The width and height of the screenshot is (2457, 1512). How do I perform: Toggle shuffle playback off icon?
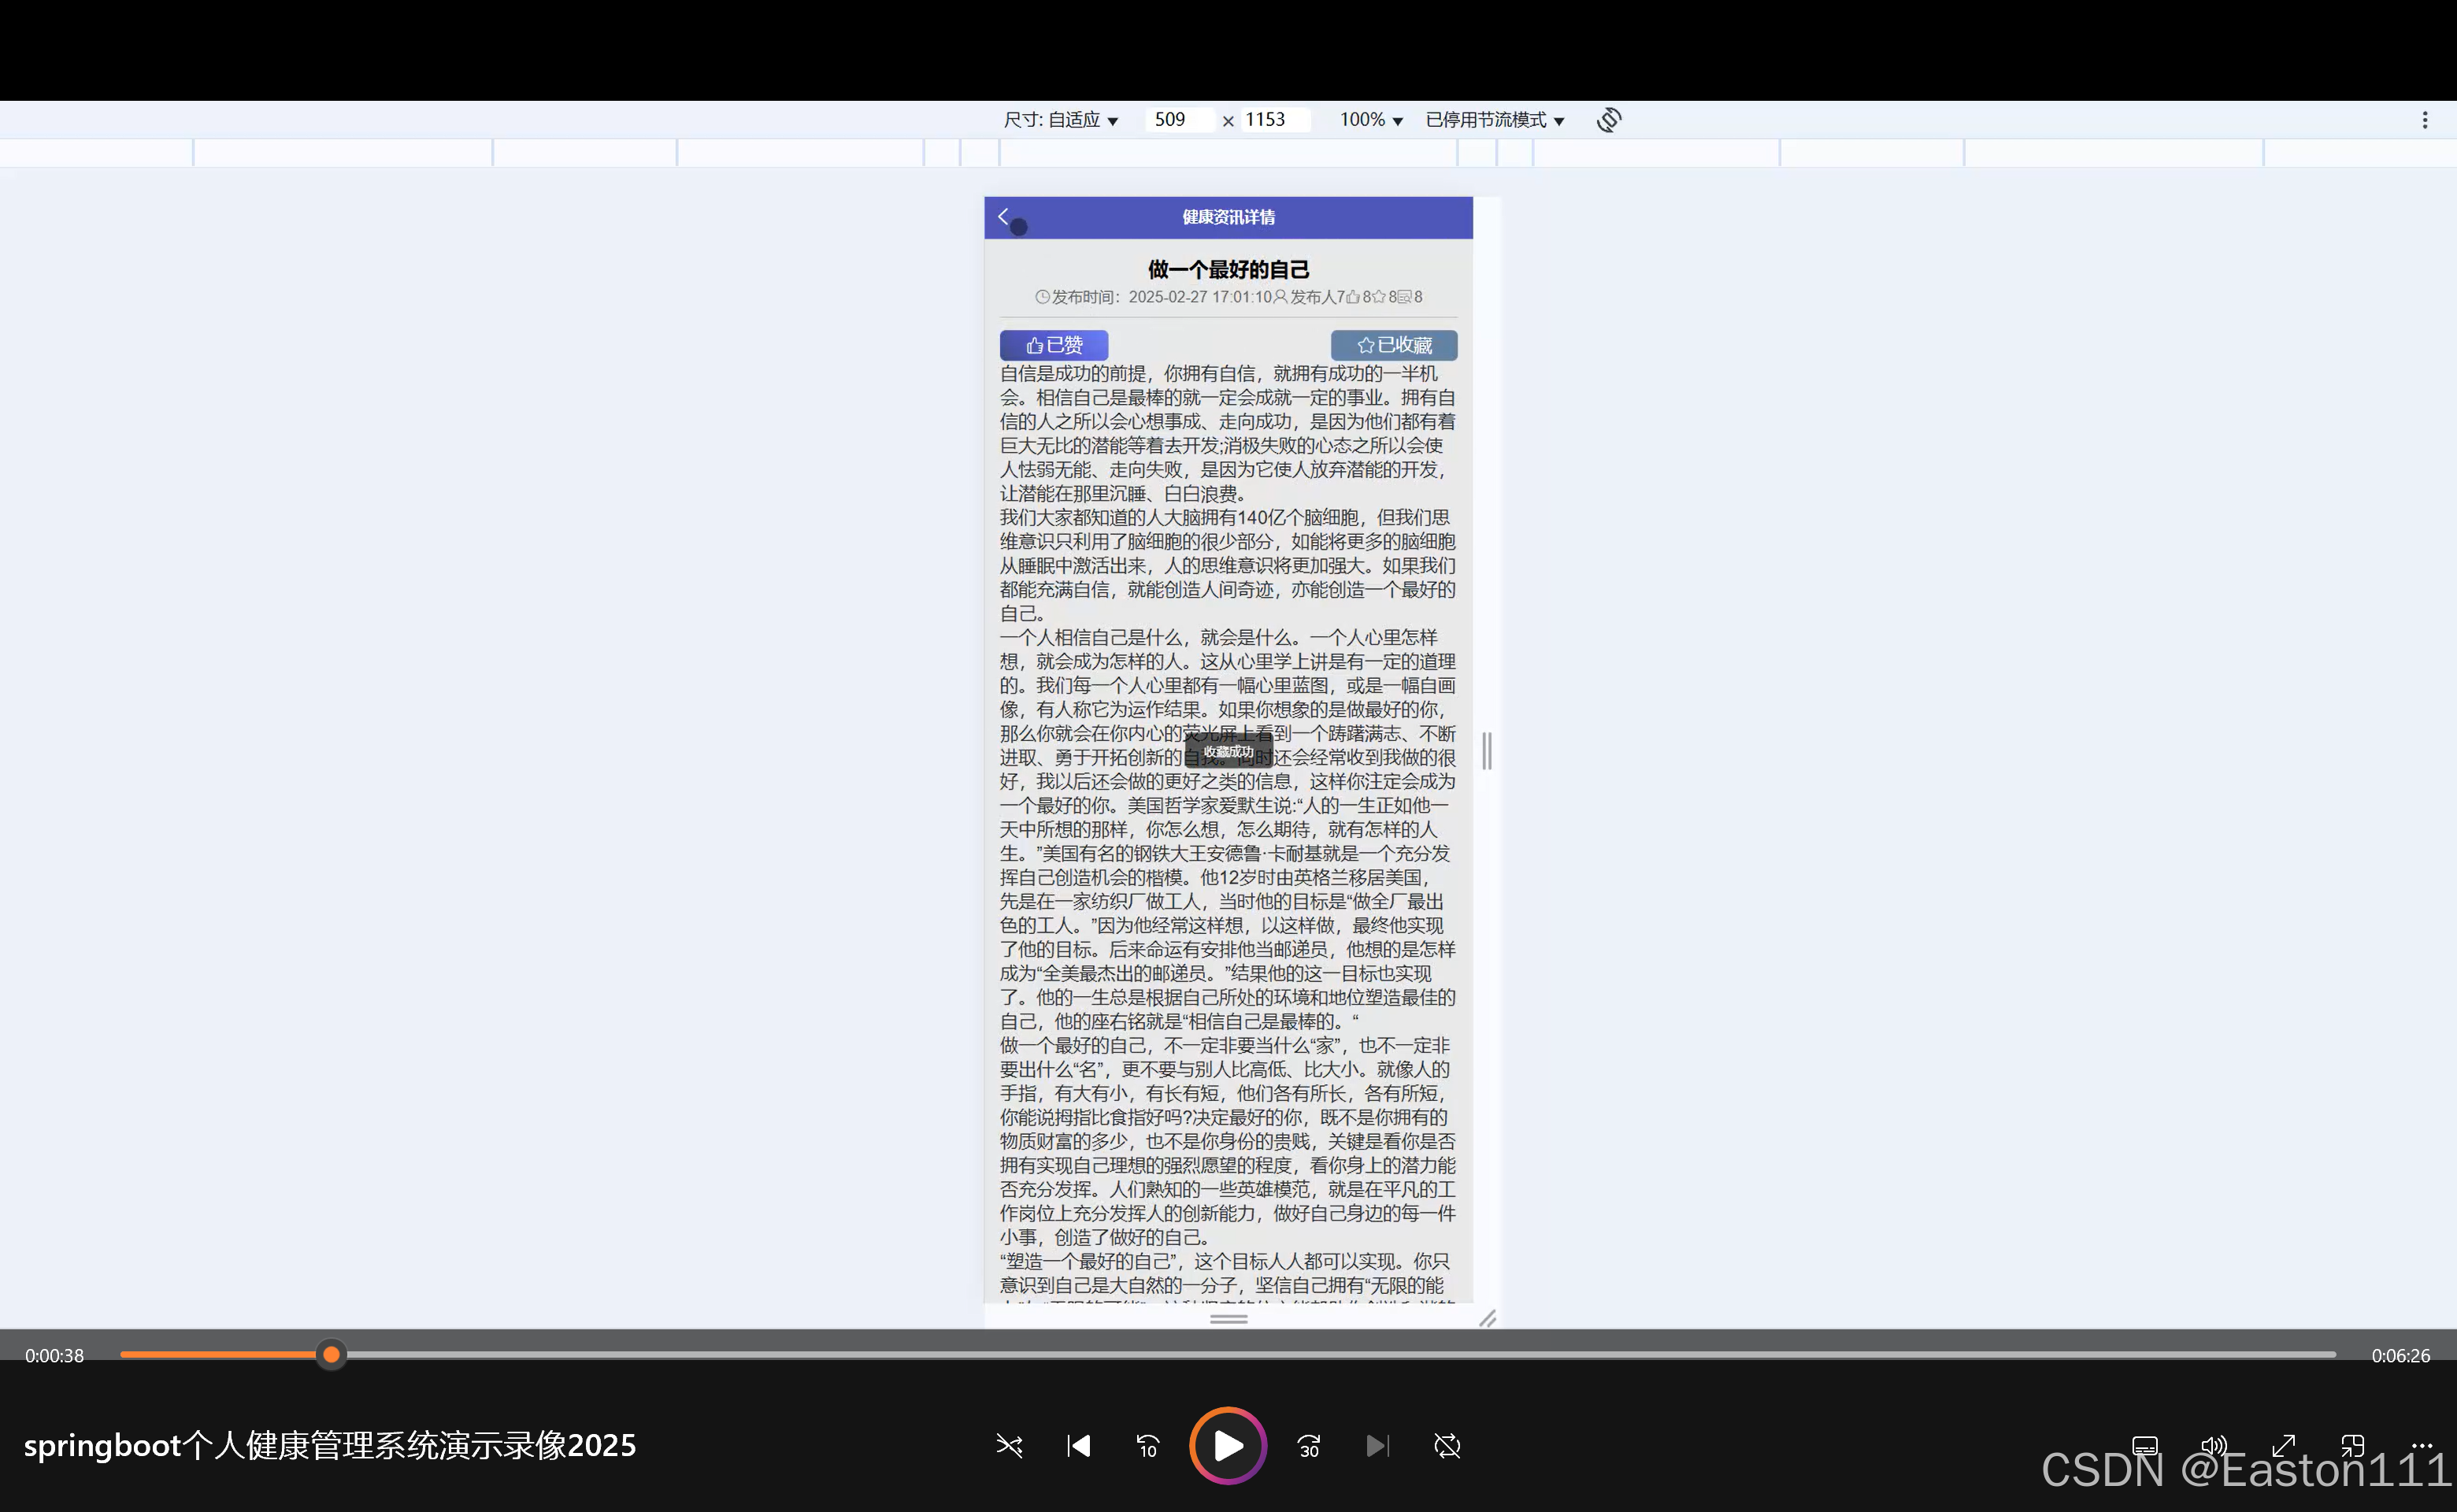(x=1009, y=1445)
